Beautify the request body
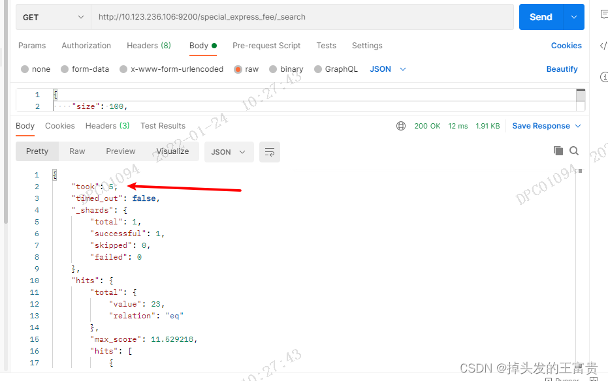This screenshot has height=381, width=608. [x=562, y=69]
